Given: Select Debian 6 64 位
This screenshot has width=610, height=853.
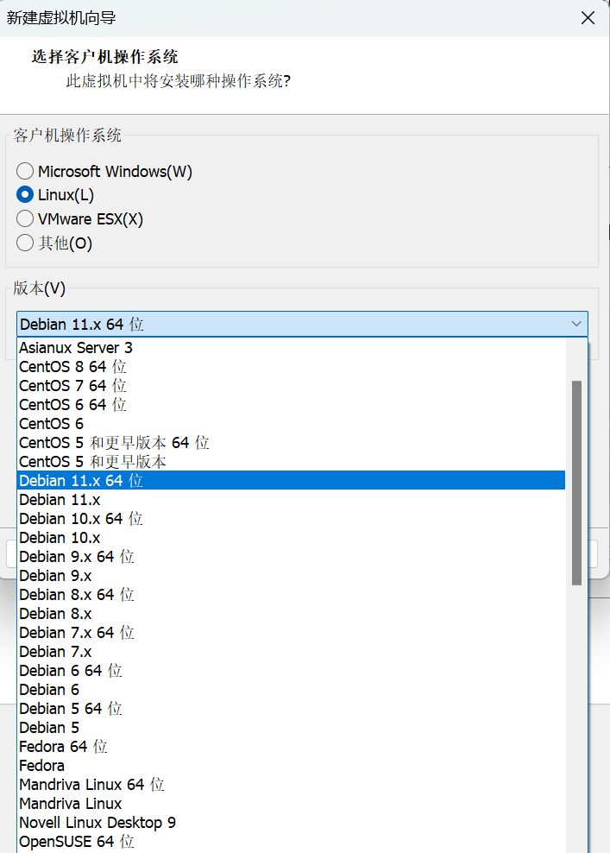Looking at the screenshot, I should click(x=292, y=671).
